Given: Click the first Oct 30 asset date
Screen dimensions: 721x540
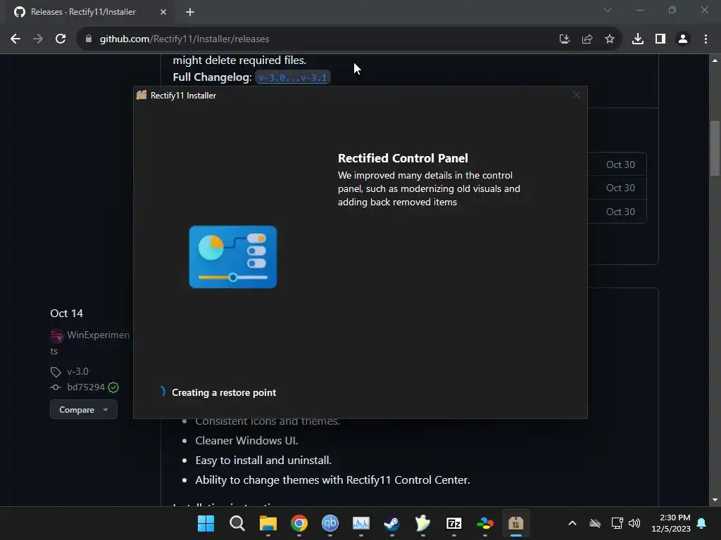Looking at the screenshot, I should pyautogui.click(x=620, y=165).
